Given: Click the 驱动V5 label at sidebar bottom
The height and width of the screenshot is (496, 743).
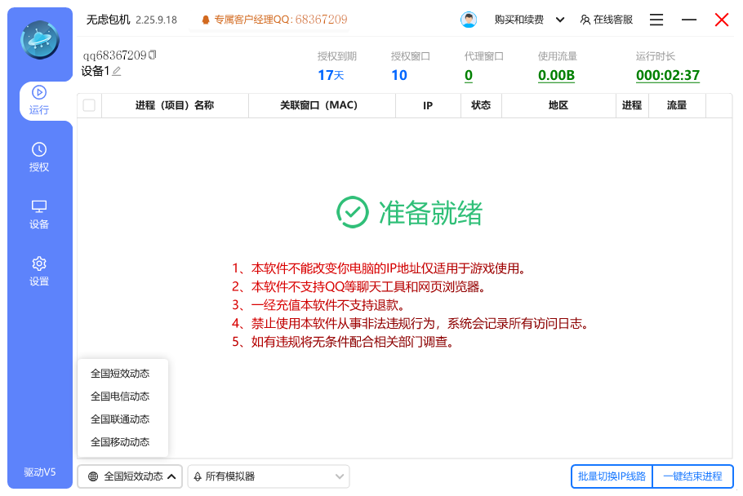Looking at the screenshot, I should 41,472.
